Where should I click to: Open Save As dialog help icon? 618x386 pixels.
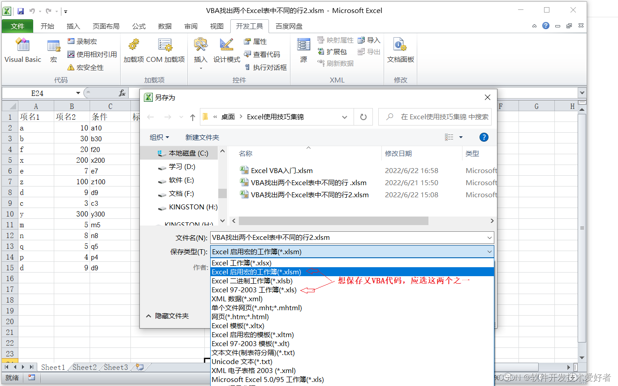coord(484,137)
